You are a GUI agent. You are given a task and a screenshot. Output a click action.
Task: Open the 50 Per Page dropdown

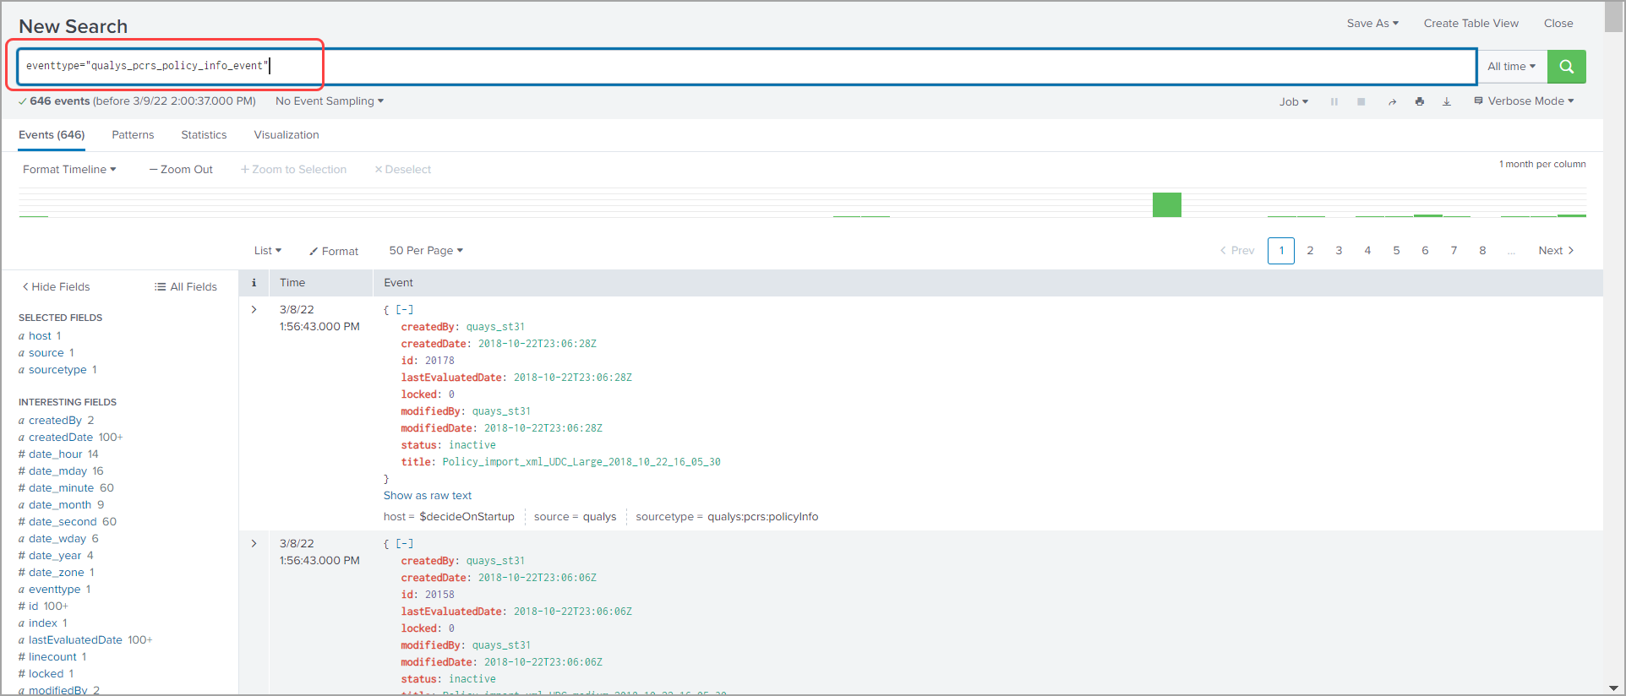(426, 251)
